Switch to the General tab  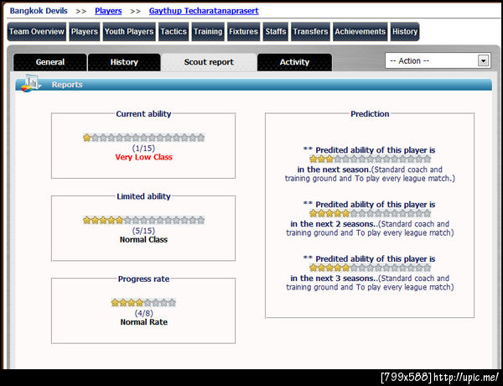[50, 62]
